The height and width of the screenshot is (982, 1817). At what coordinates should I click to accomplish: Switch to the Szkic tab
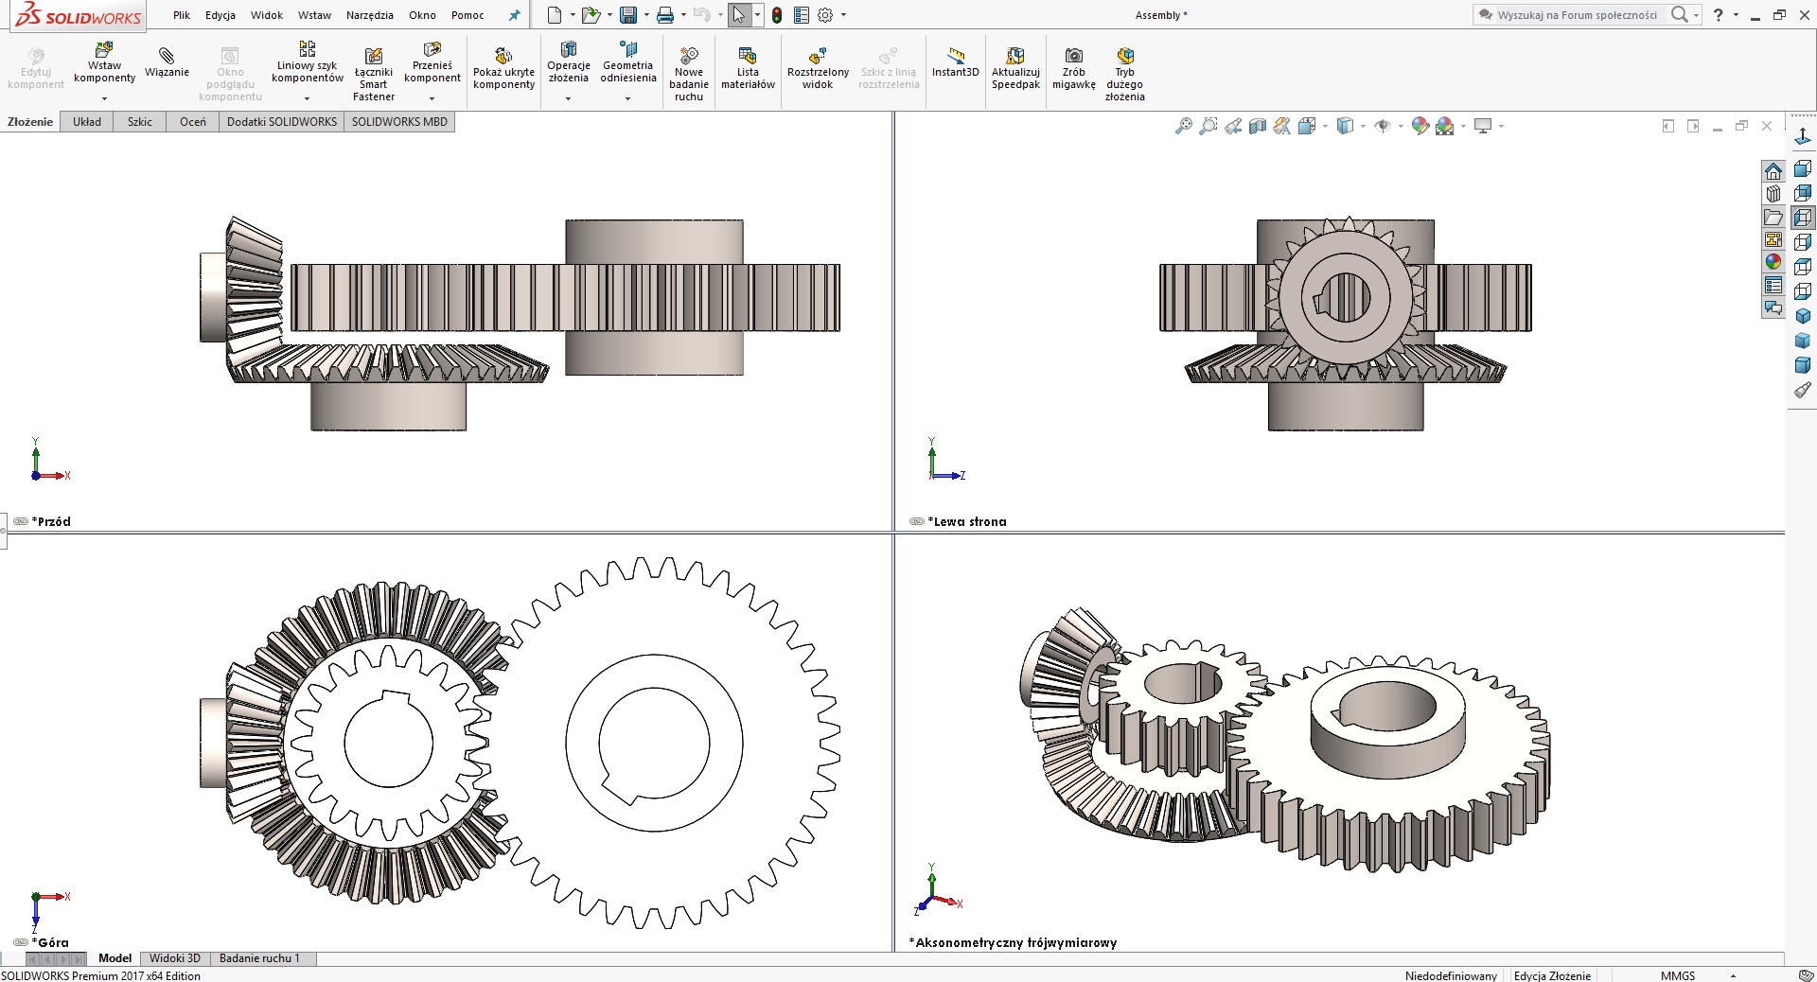coord(140,122)
